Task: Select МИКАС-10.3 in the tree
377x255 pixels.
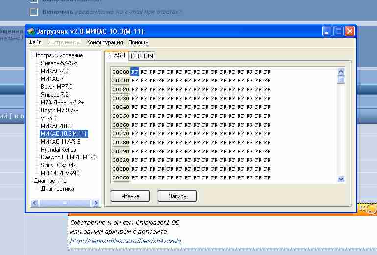Action: [56, 126]
